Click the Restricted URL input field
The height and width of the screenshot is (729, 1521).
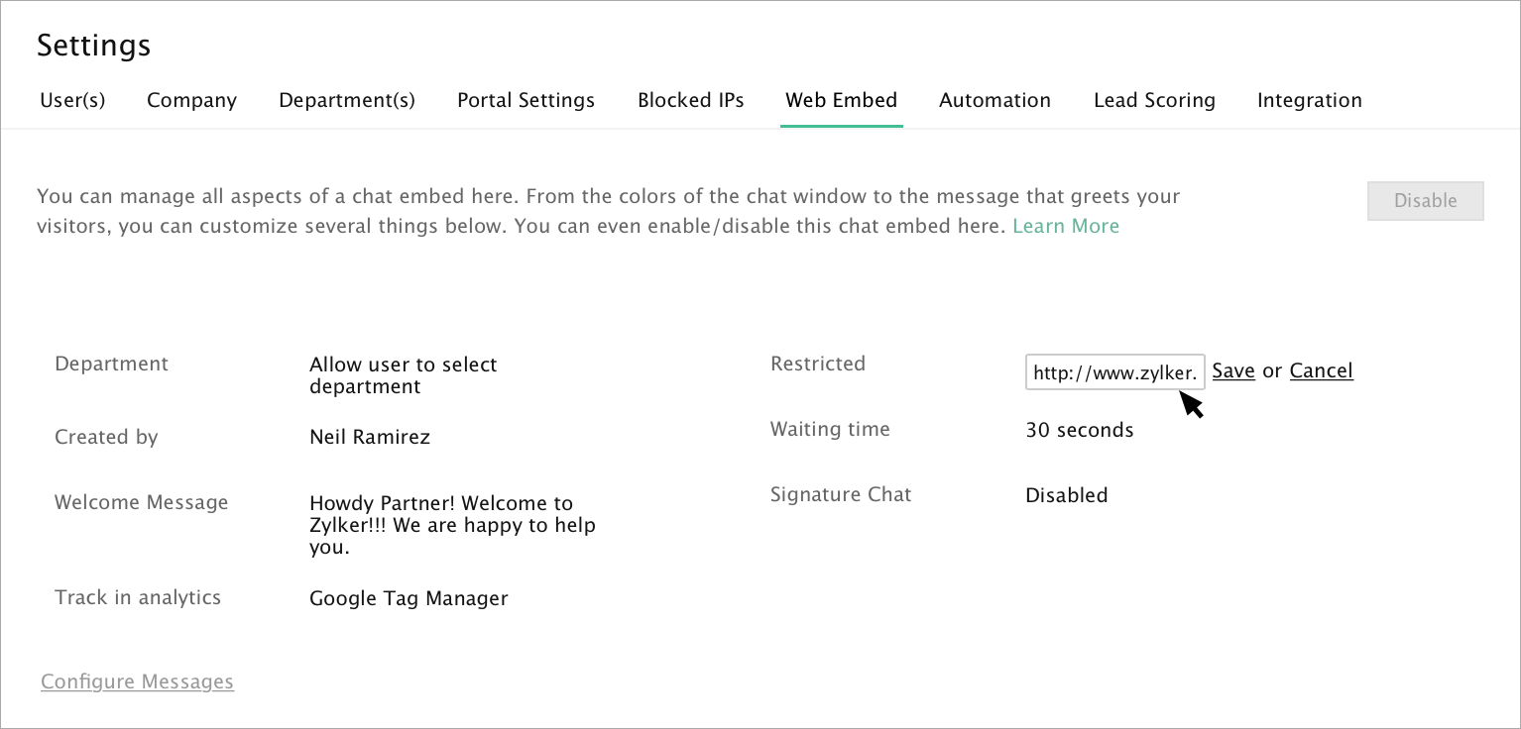click(1114, 372)
